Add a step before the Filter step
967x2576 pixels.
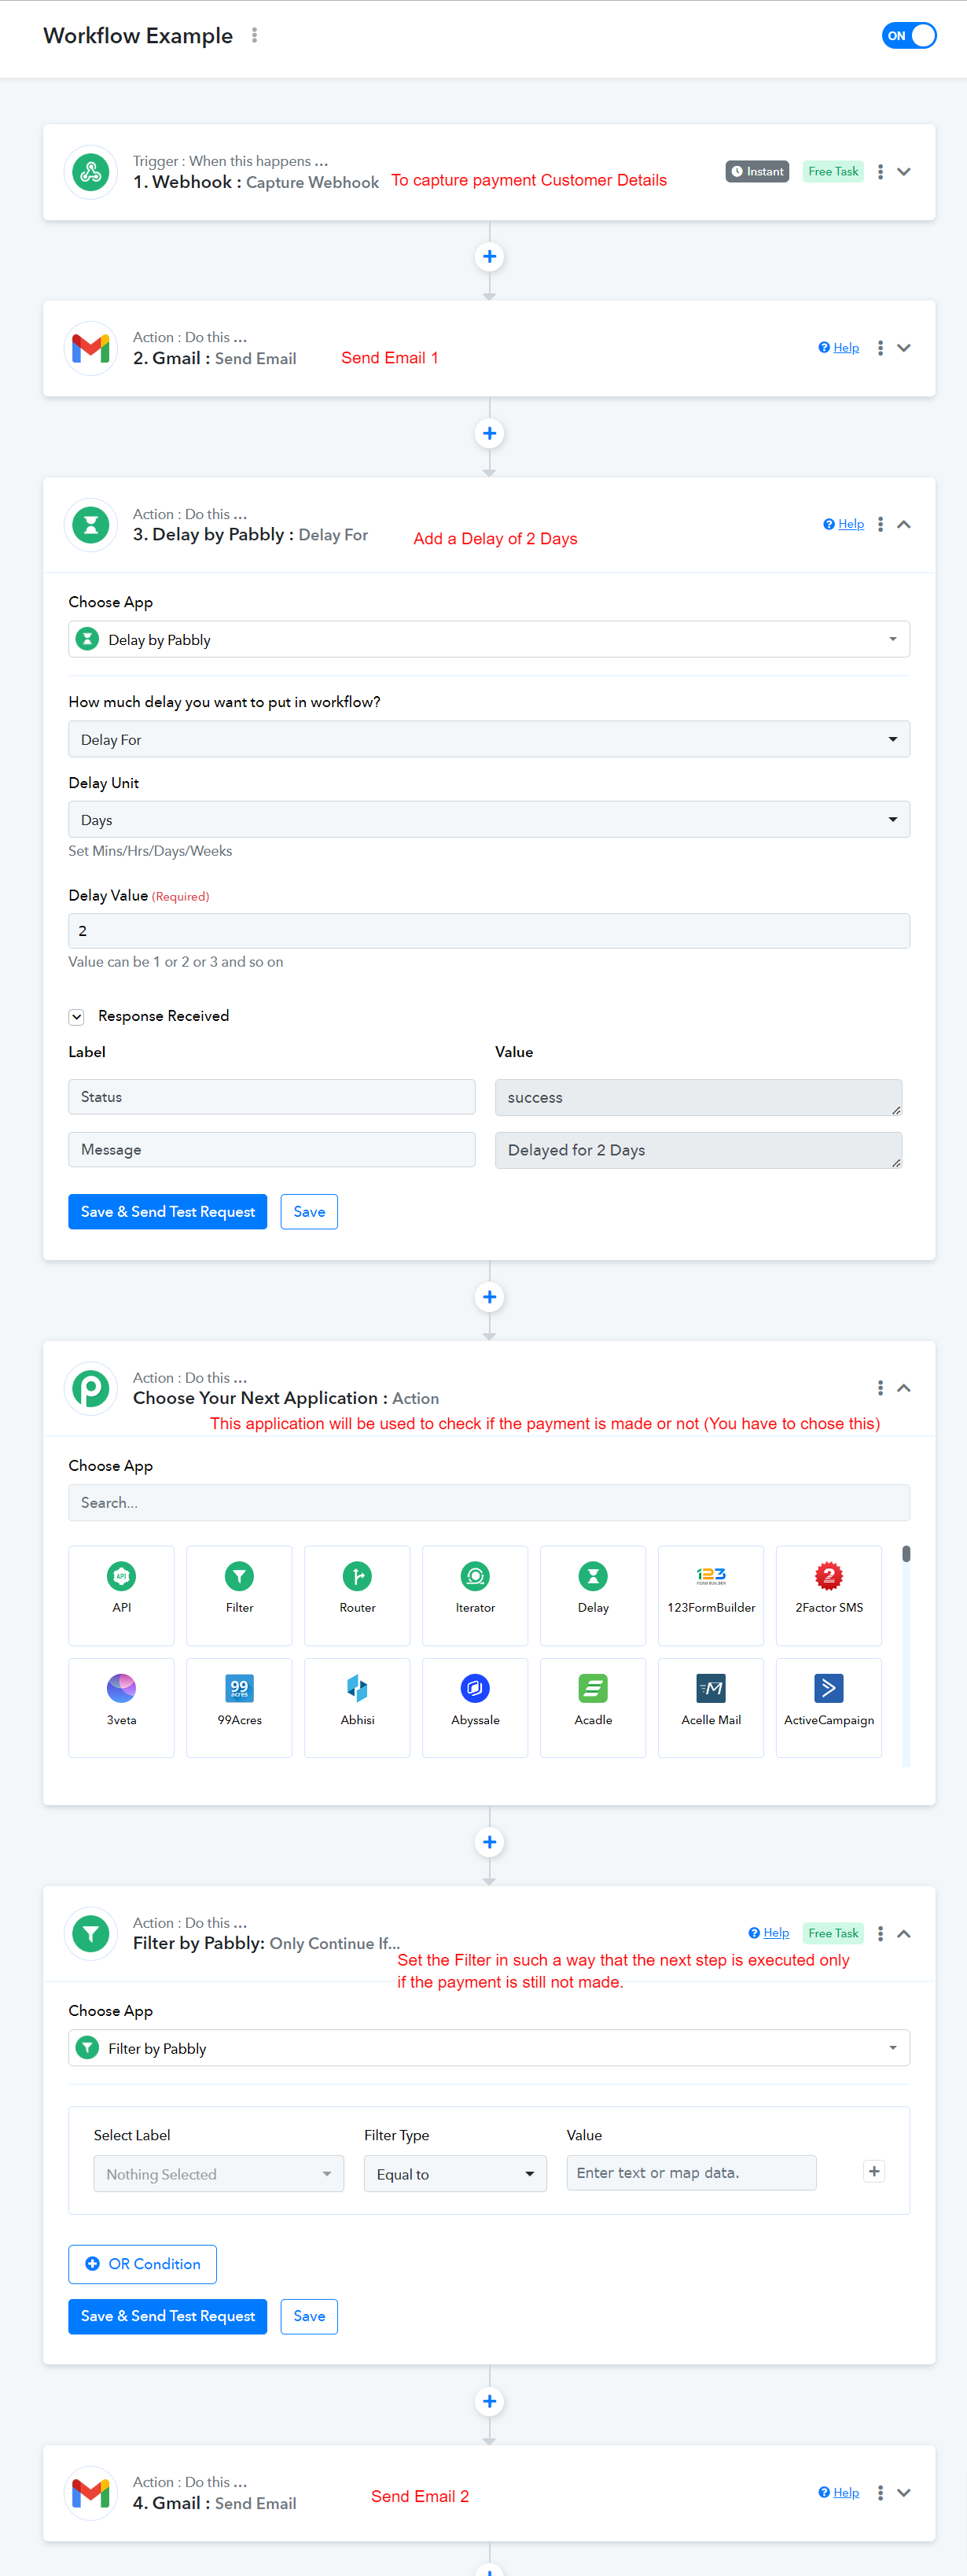click(x=489, y=1843)
